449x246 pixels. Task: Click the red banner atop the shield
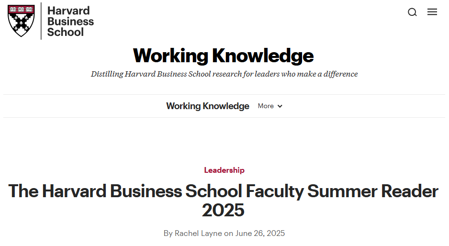[x=21, y=10]
